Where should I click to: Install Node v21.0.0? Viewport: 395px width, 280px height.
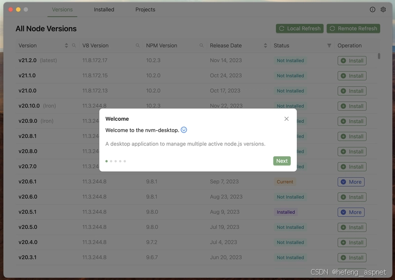point(352,91)
